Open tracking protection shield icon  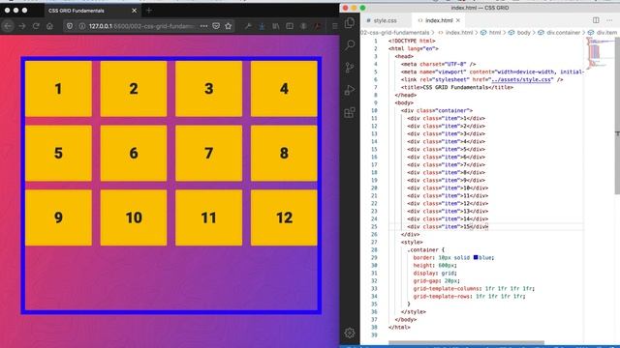tap(70, 26)
